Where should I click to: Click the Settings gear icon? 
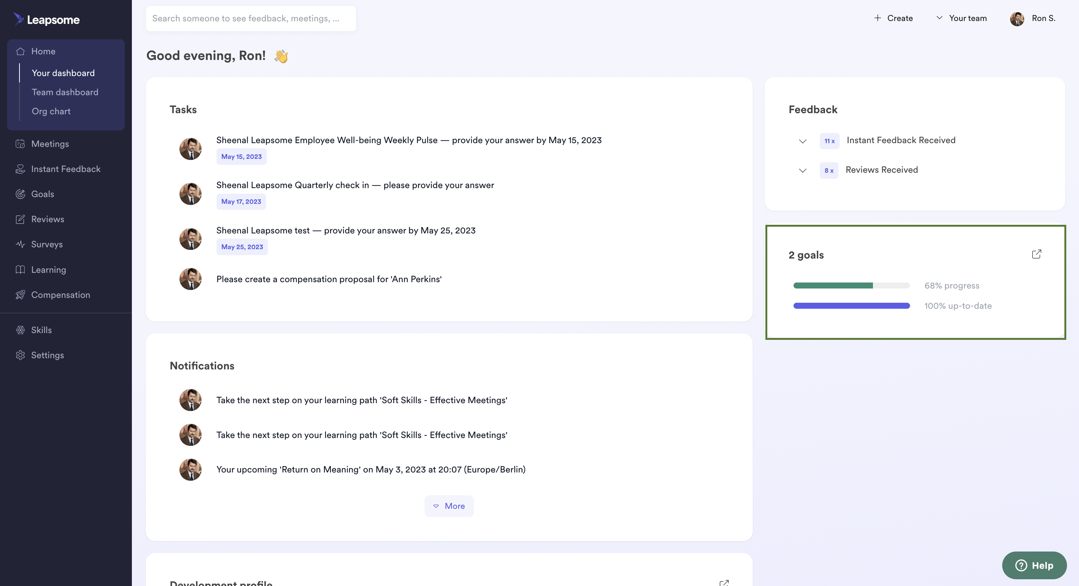click(20, 355)
